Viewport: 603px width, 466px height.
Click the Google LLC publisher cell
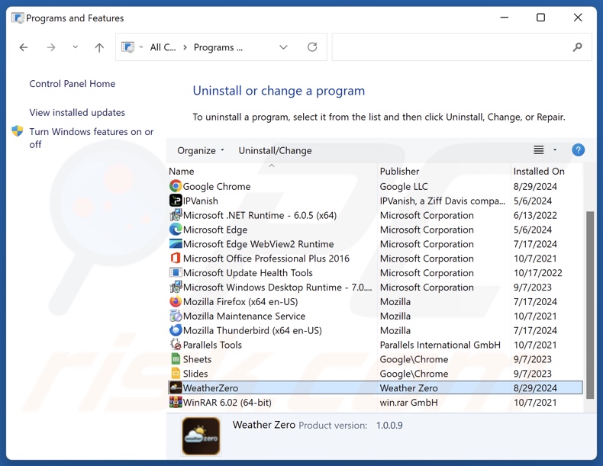[404, 186]
